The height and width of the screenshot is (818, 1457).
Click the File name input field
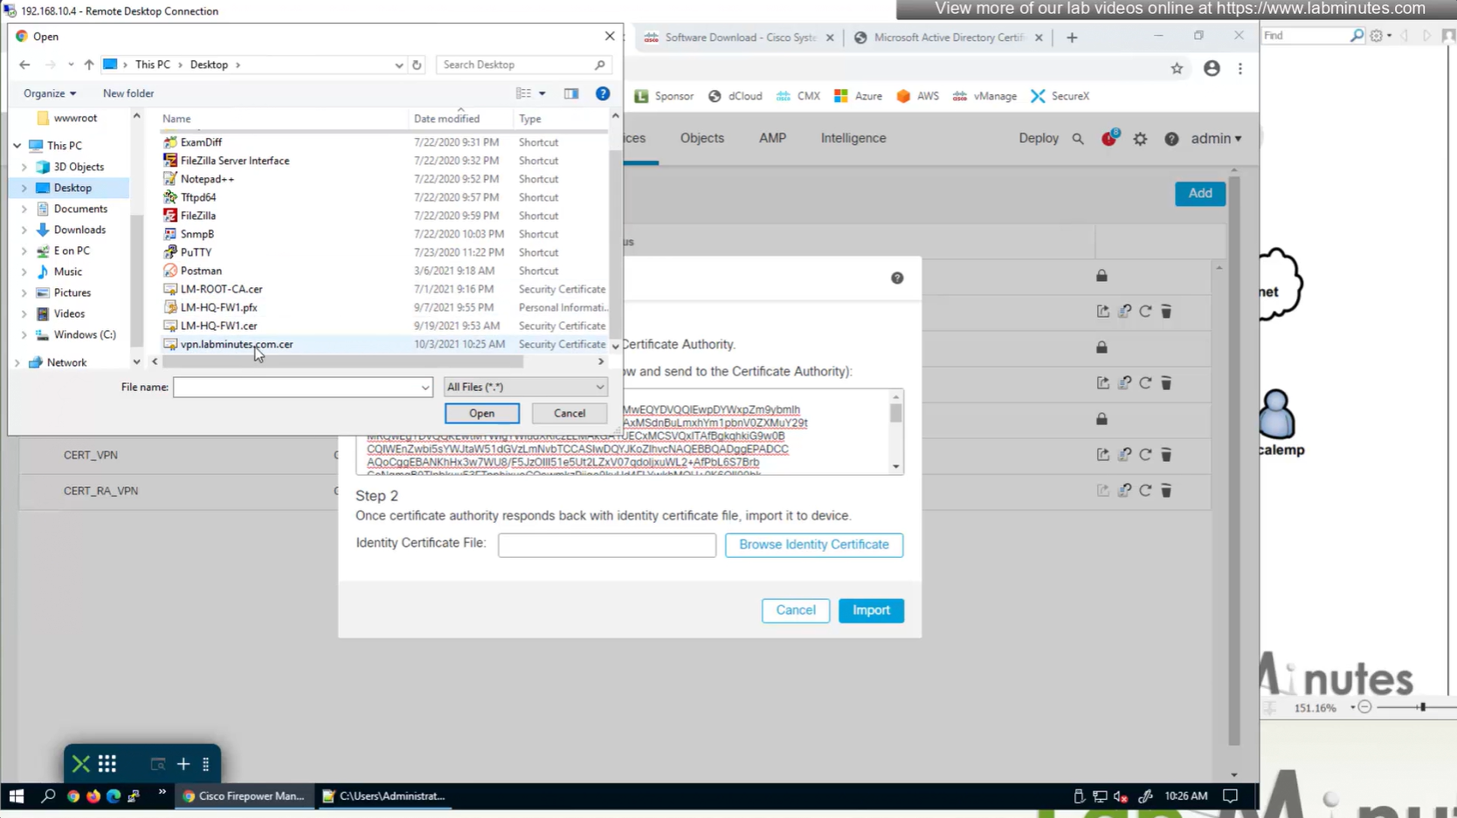pyautogui.click(x=297, y=387)
